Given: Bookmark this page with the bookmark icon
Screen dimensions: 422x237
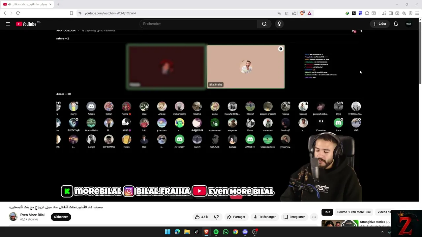Looking at the screenshot, I should click(71, 13).
